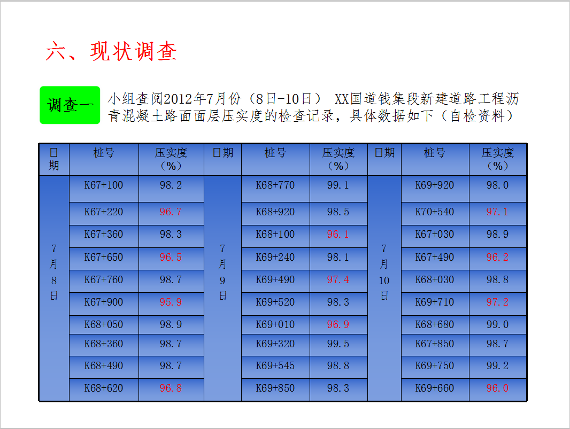
Task: Click stake number K67+360
Action: coord(104,235)
